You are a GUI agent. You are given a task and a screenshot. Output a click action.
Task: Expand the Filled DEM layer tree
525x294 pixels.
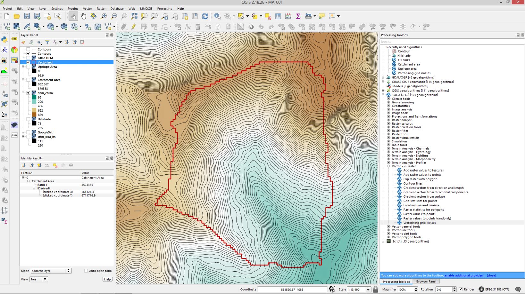click(x=23, y=58)
